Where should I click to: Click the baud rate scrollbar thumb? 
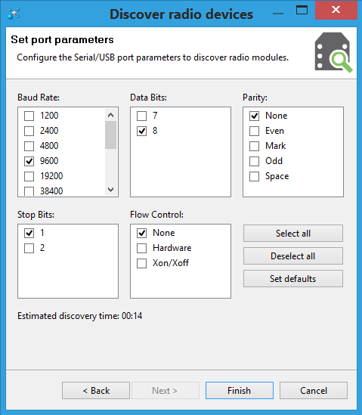[110, 135]
